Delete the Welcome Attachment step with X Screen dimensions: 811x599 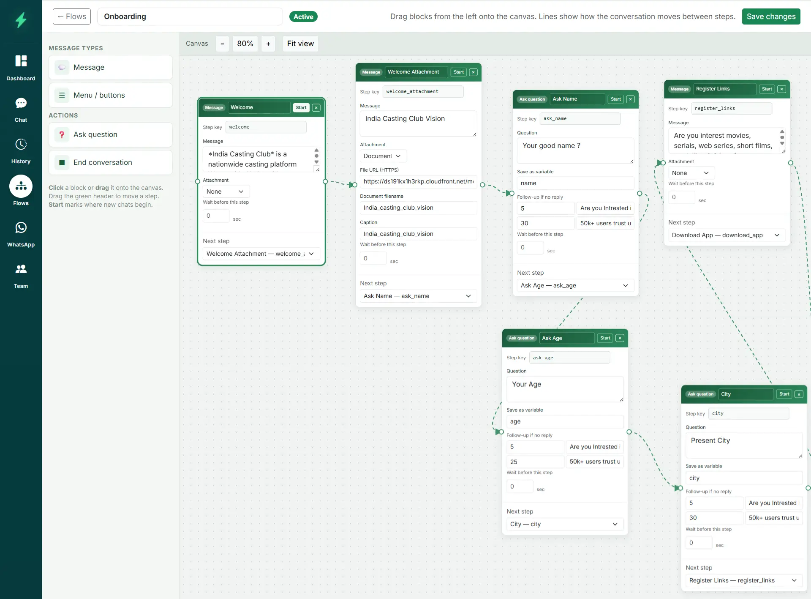474,72
